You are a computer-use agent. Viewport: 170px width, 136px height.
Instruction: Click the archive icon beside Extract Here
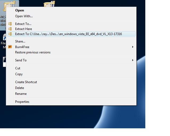[10, 29]
